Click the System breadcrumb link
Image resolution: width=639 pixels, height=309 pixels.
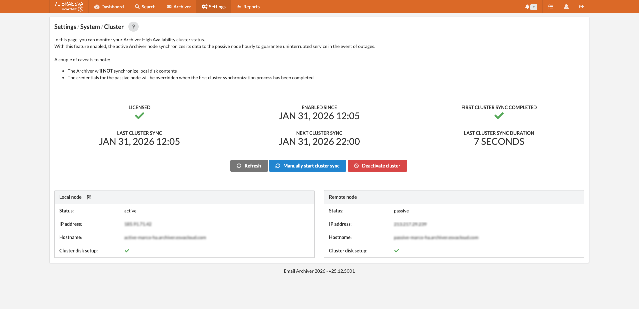pos(90,27)
